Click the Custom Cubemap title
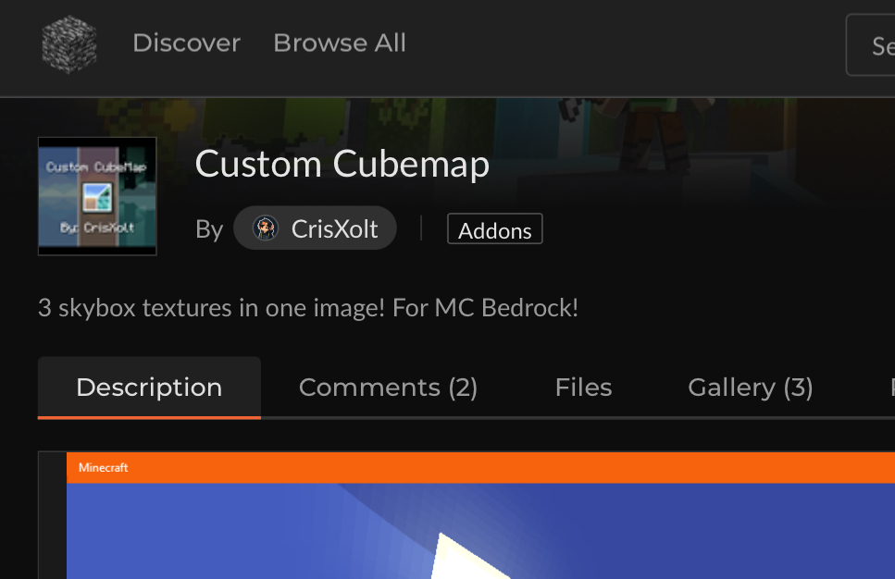The height and width of the screenshot is (579, 895). point(342,165)
